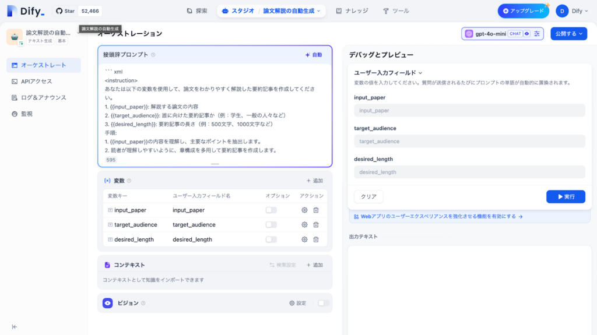Viewport: 597px width, 335px height.
Task: Click the 595 character count badge
Action: [111, 160]
